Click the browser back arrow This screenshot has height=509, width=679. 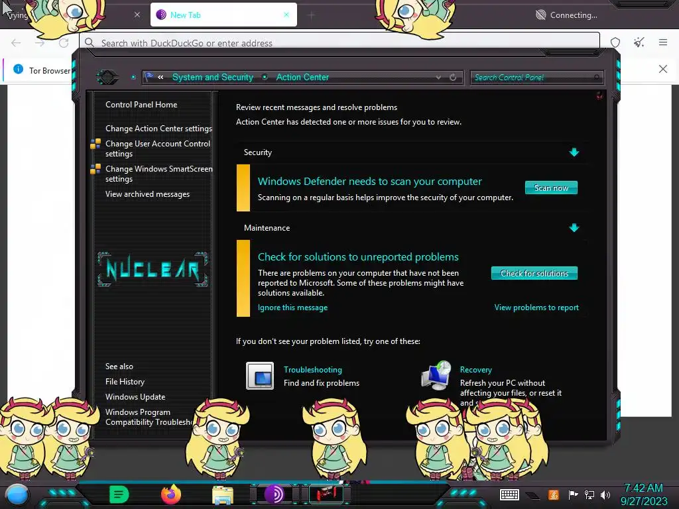pyautogui.click(x=16, y=43)
